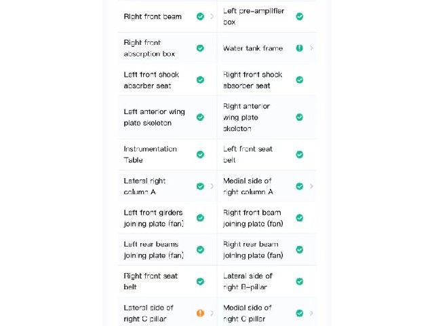The height and width of the screenshot is (326, 434).
Task: Click the check icon beside Left front seat belt
Action: [x=300, y=154]
